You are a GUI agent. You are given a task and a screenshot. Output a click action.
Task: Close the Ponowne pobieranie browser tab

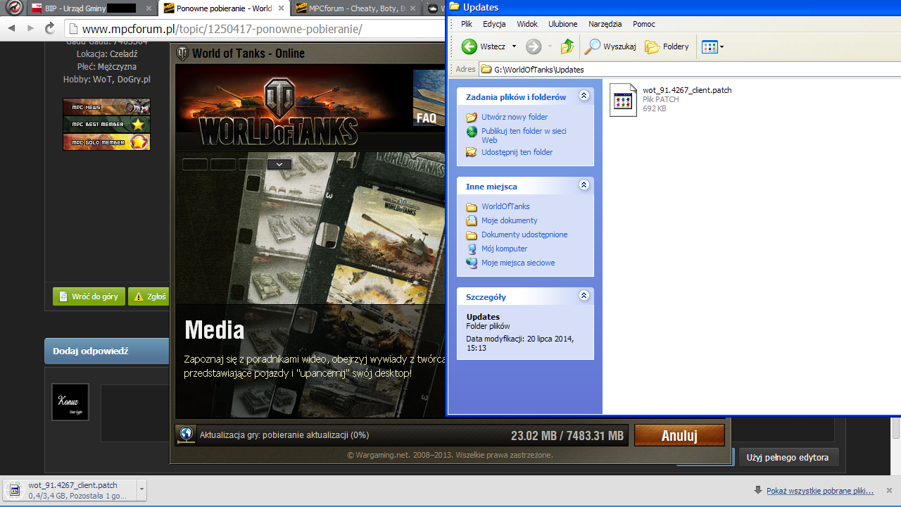281,8
